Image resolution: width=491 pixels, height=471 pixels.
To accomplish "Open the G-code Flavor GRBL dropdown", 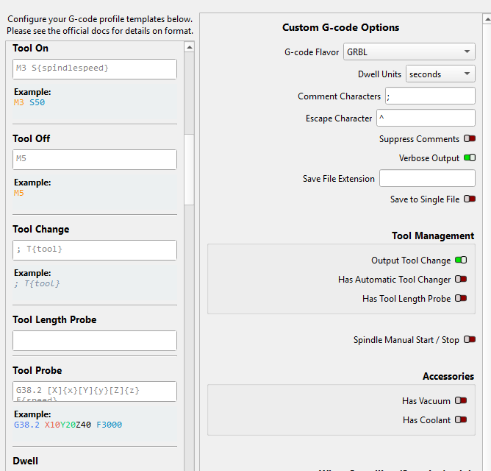I will (409, 52).
